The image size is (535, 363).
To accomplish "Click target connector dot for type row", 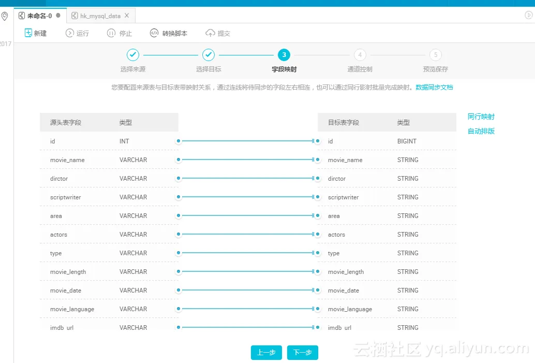I will click(318, 253).
